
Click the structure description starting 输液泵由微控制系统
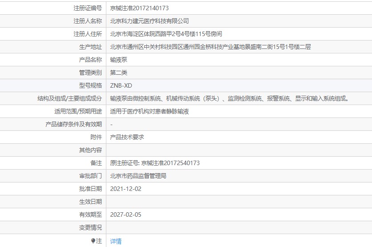coord(229,98)
